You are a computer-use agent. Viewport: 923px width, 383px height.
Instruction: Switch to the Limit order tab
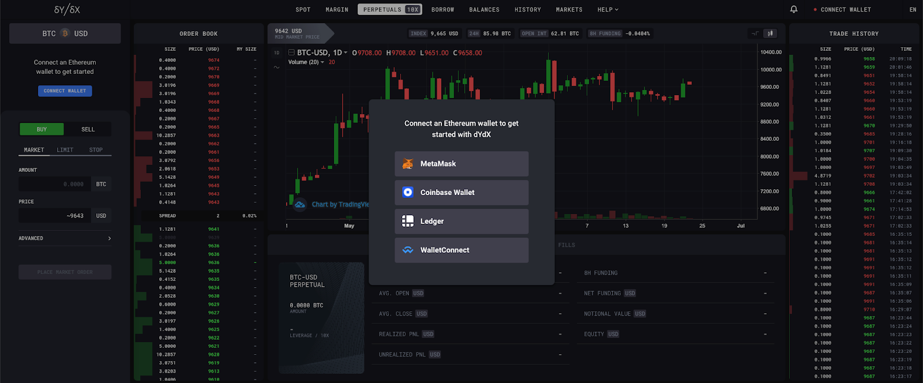(x=65, y=150)
